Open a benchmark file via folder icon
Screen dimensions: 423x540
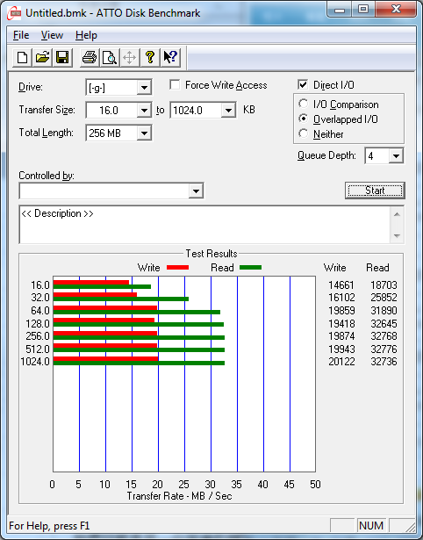42,57
